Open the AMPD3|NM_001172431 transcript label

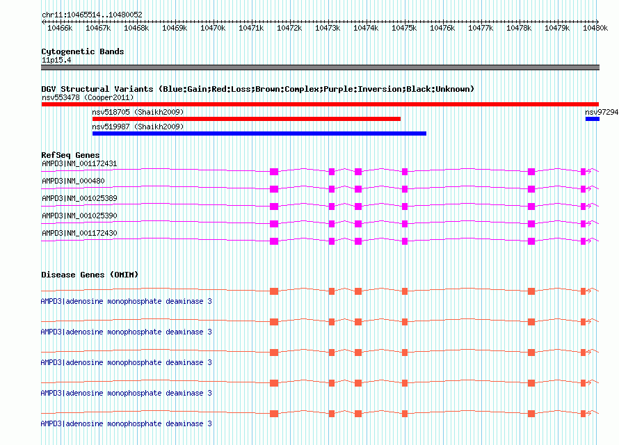click(79, 163)
